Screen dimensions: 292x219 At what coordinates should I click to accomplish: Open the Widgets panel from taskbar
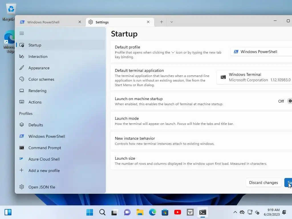(8, 212)
